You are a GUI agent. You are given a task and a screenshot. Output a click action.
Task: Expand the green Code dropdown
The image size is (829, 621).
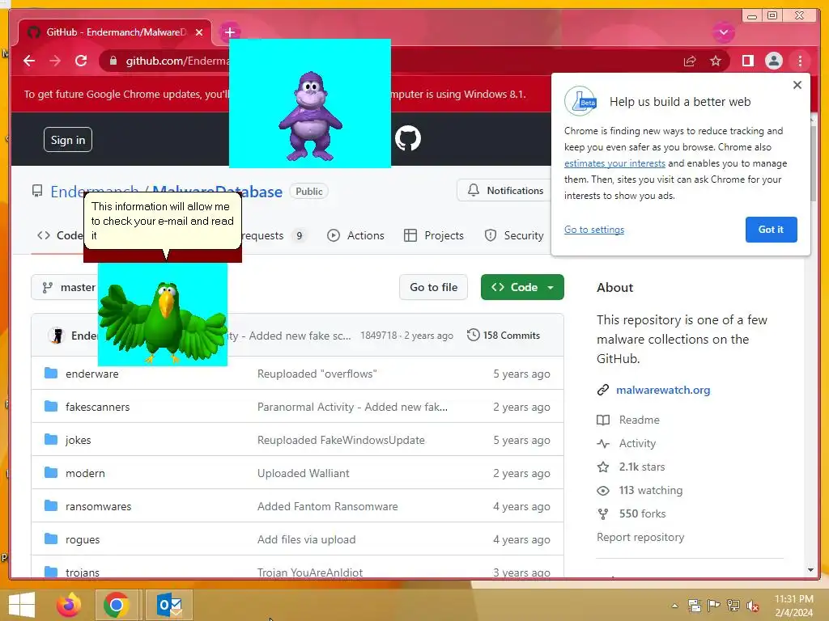[x=522, y=287]
